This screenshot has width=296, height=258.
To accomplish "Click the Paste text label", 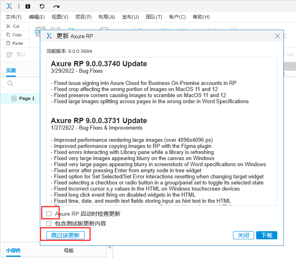I will point(17,43).
